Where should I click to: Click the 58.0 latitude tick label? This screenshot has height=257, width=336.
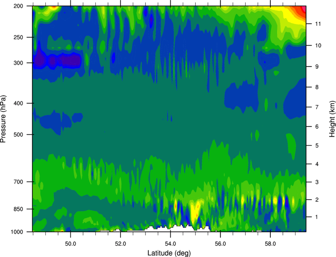pos(270,244)
